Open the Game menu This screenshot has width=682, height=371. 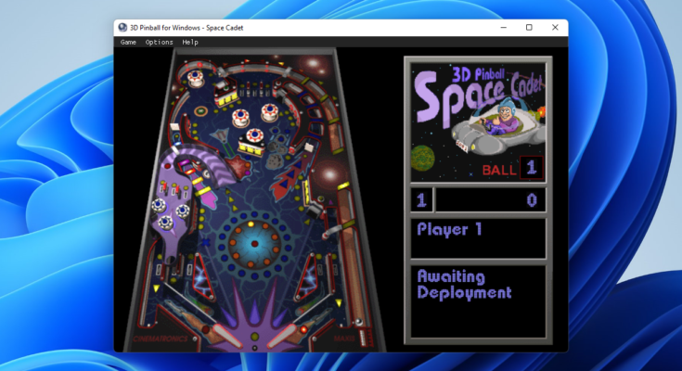pyautogui.click(x=128, y=42)
